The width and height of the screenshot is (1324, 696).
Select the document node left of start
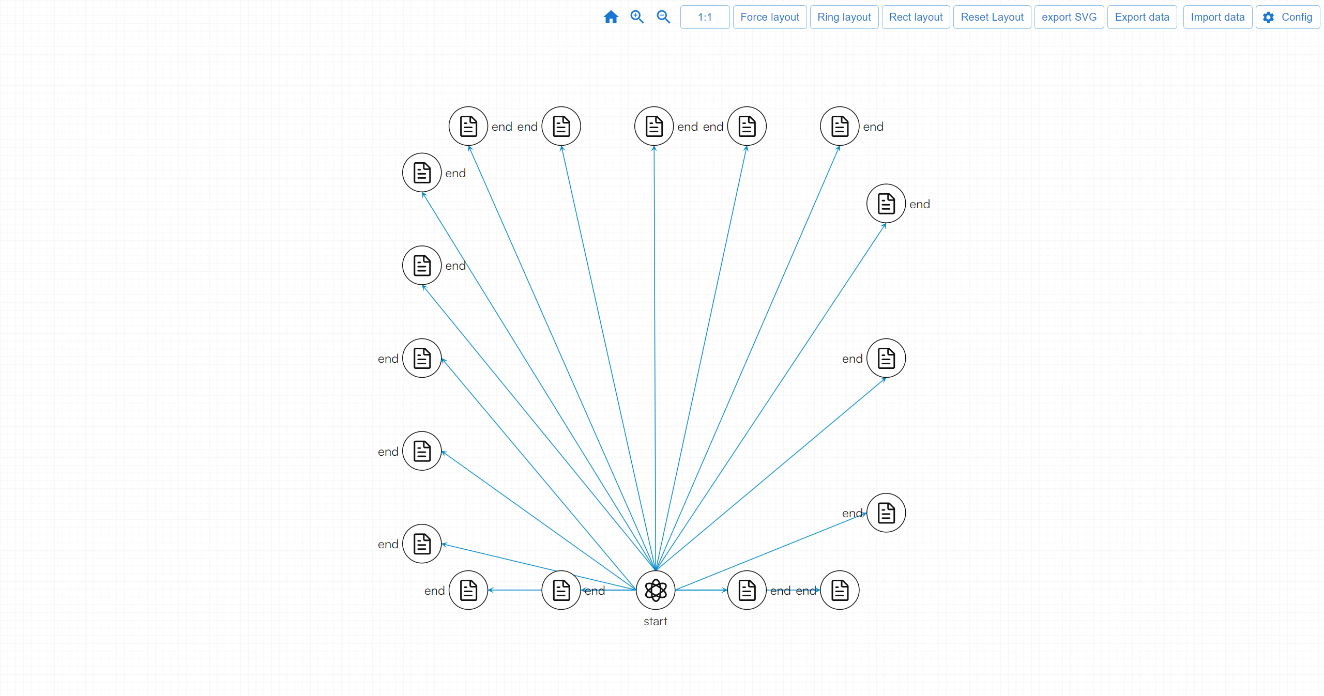tap(561, 590)
